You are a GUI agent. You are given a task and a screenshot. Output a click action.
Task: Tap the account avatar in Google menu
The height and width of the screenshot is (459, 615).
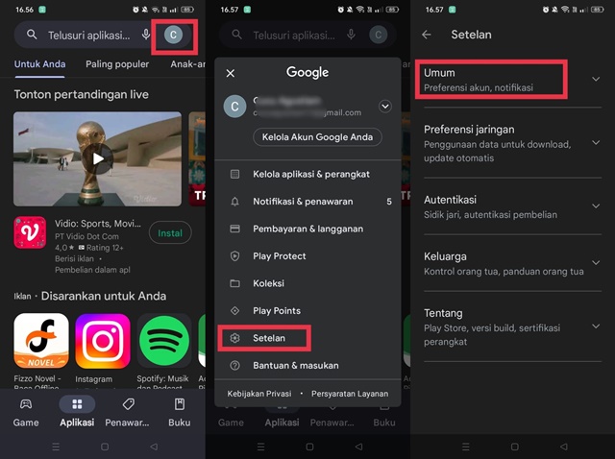(x=234, y=107)
